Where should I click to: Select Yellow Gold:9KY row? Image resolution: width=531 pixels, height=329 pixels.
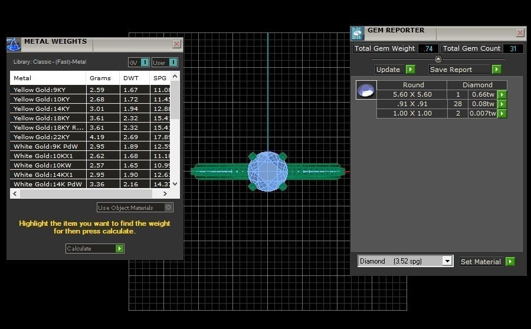tap(90, 90)
